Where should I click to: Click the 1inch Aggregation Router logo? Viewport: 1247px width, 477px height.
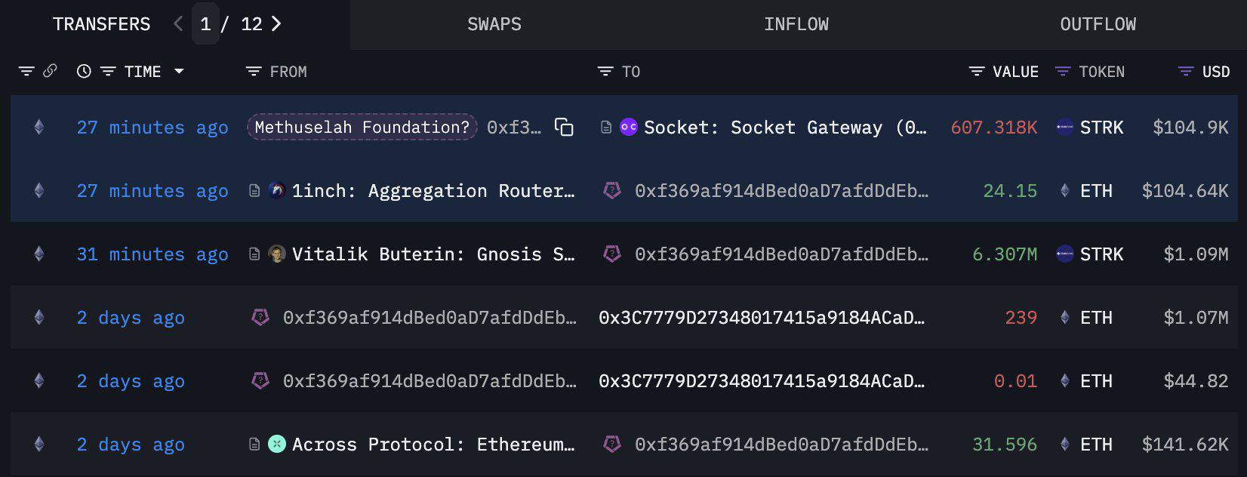(277, 191)
